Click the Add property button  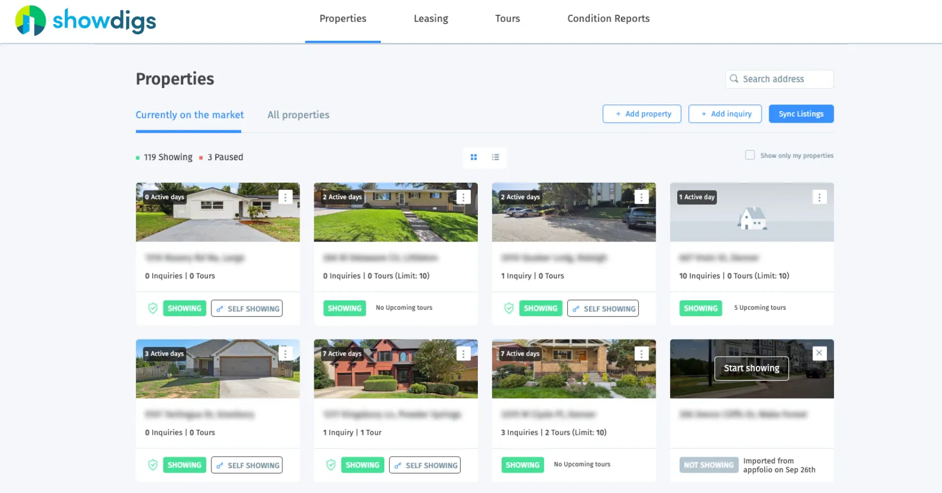coord(642,114)
